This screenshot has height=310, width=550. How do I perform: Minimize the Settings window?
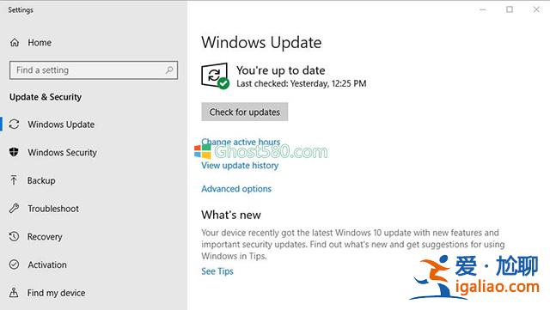tap(483, 9)
